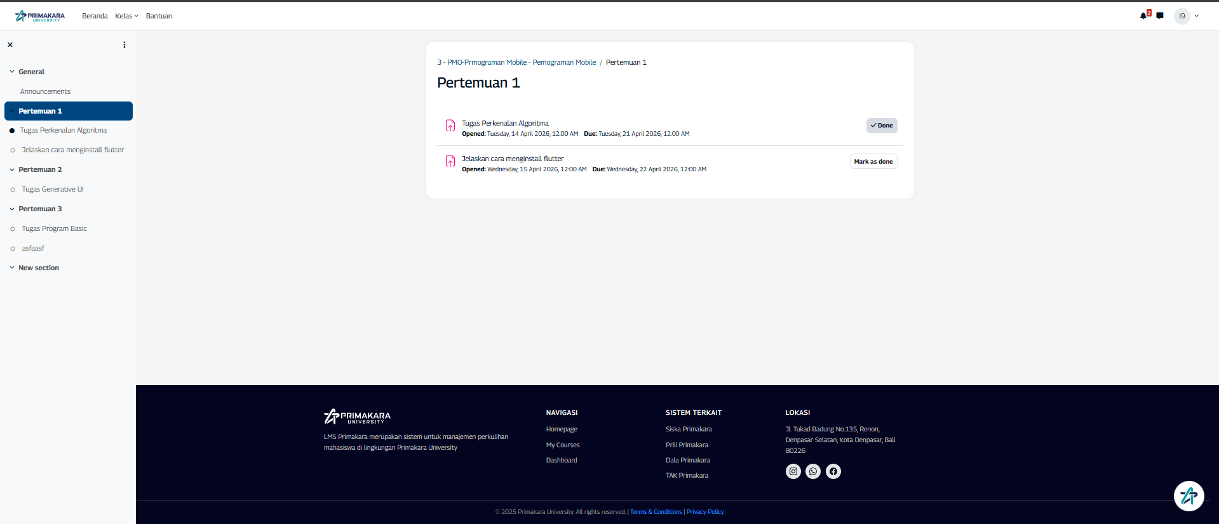Collapse the General section chevron

tap(12, 72)
